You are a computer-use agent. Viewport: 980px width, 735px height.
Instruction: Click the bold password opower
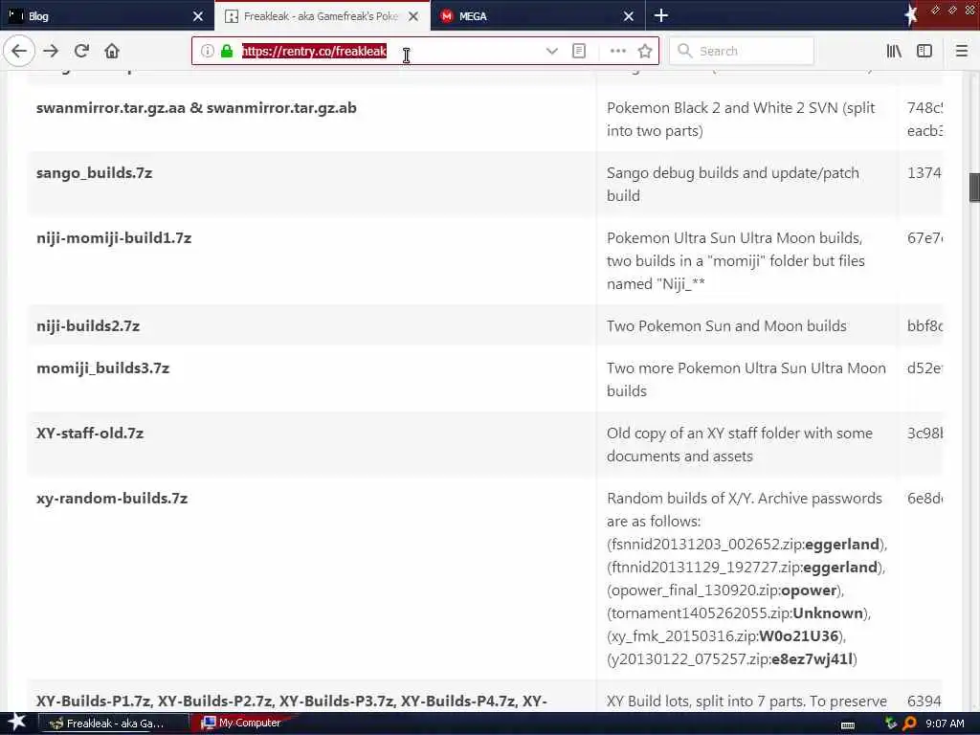[809, 590]
